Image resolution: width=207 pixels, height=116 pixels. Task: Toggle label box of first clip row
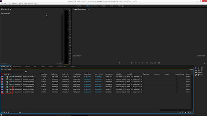coord(2,76)
